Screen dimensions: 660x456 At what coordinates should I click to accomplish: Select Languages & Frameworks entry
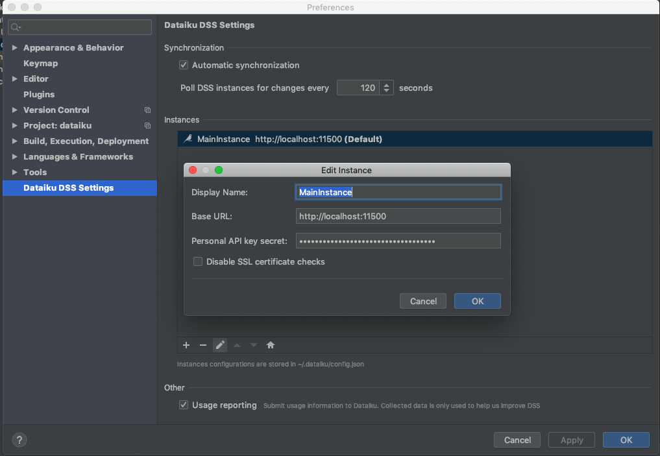(x=79, y=156)
